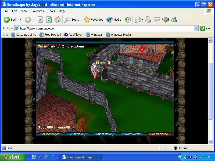Click the Windows Messenger tray icon
Image resolution: width=215 pixels, height=161 pixels.
[x=185, y=157]
